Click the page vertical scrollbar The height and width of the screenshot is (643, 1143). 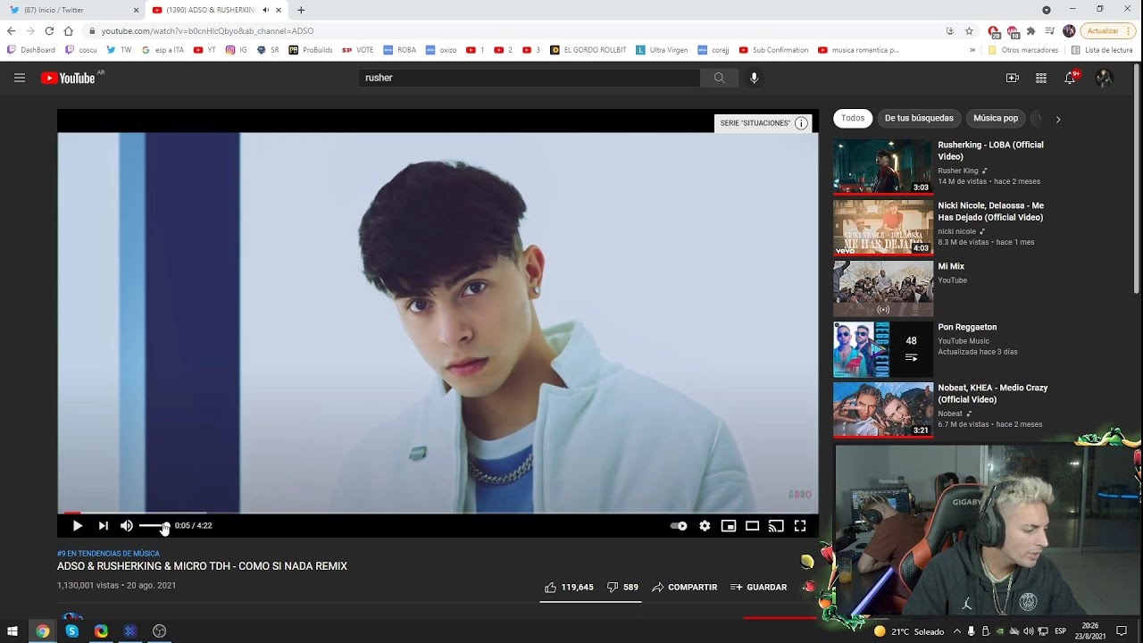click(x=1137, y=179)
